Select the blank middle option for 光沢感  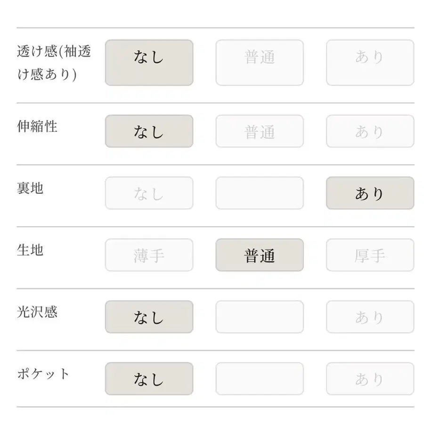click(x=260, y=317)
